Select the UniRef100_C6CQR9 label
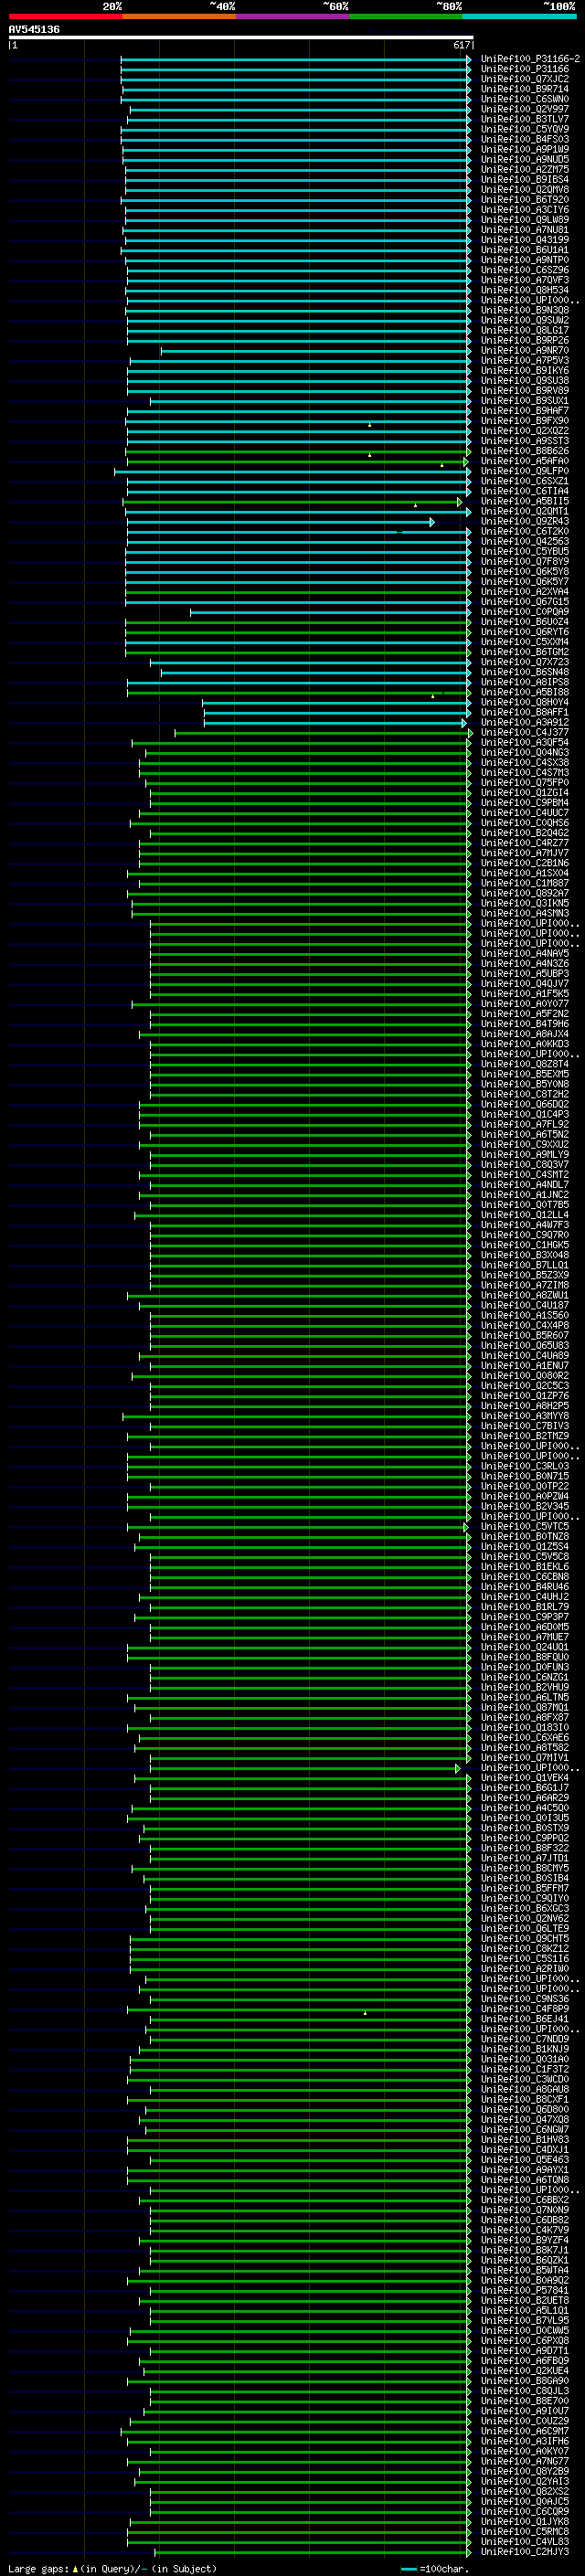The image size is (585, 2576). [x=525, y=2511]
